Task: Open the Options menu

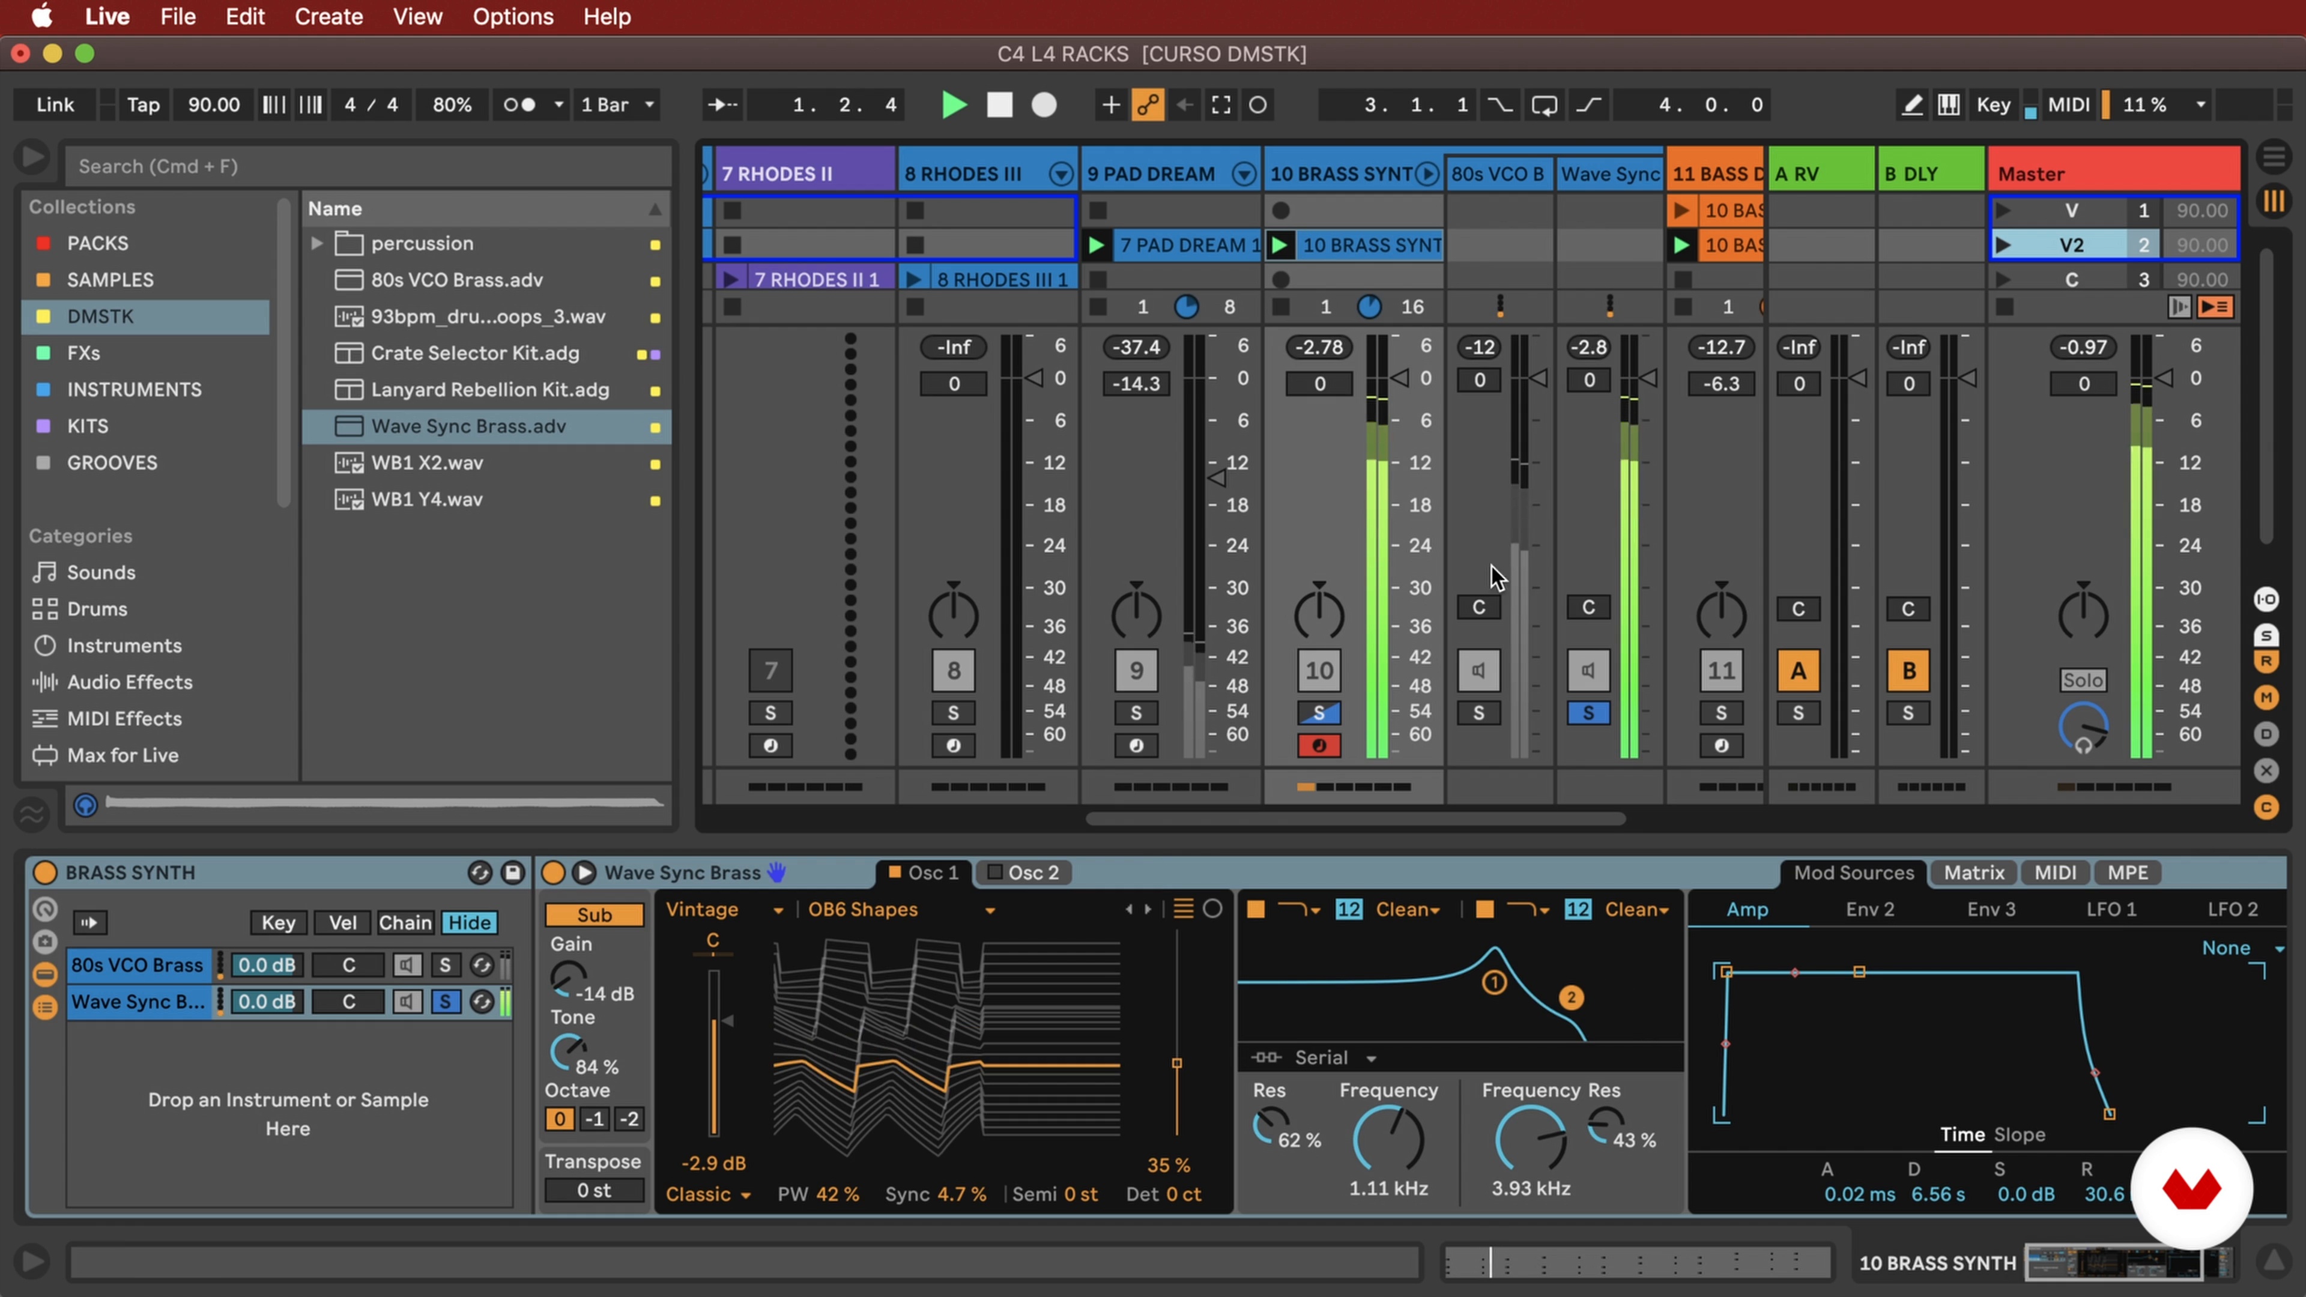Action: point(513,16)
